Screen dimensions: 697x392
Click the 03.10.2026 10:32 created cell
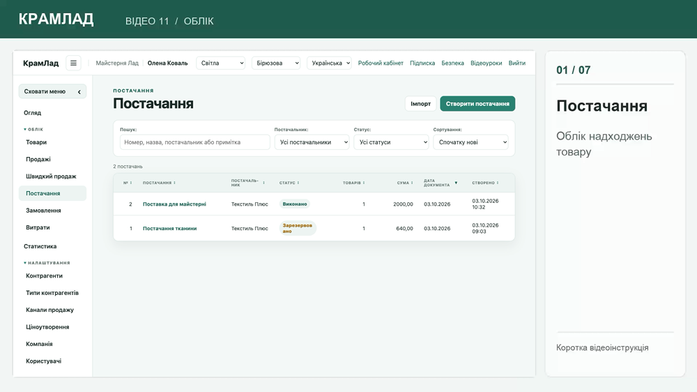[x=485, y=204]
